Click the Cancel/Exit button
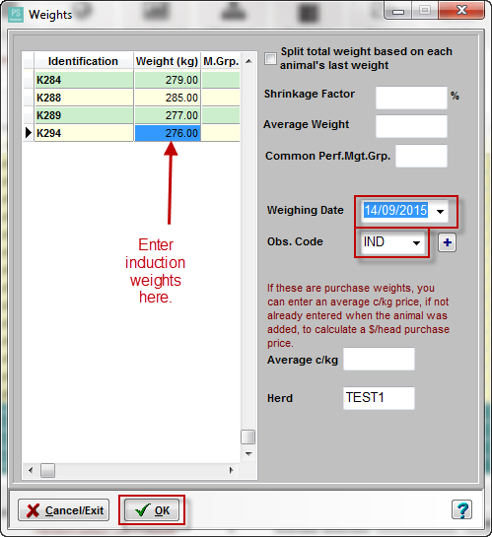492x537 pixels. pyautogui.click(x=64, y=510)
